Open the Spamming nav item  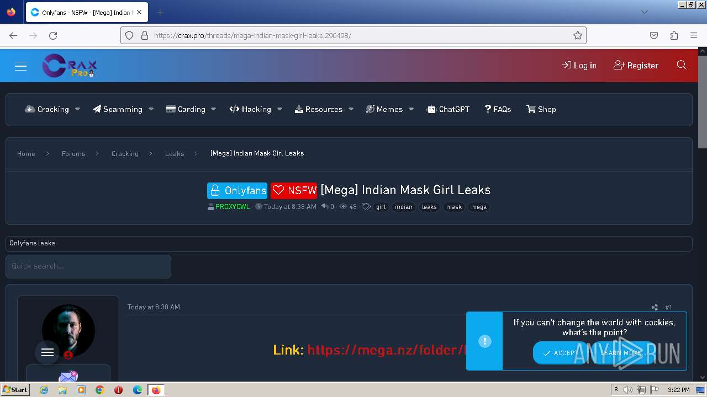117,109
